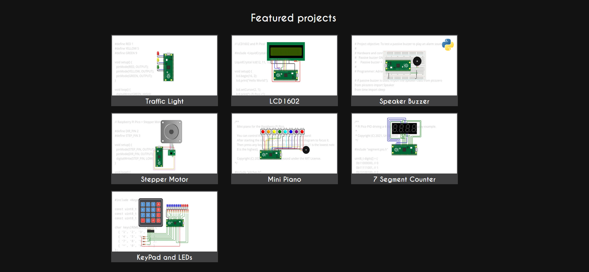The image size is (589, 272).
Task: Click the 7 Segment Counter title label
Action: click(x=404, y=180)
